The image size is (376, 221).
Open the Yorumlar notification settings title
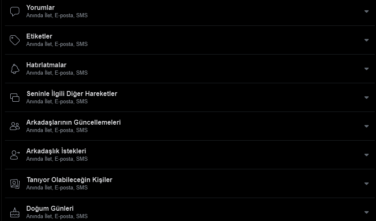click(40, 8)
